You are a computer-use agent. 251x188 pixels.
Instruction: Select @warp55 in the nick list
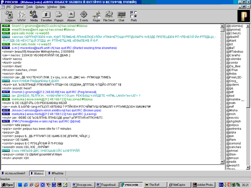[233, 166]
